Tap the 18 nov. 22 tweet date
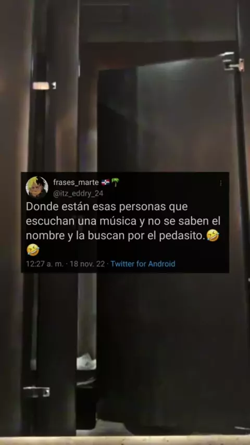This screenshot has width=250, height=445. [x=87, y=264]
